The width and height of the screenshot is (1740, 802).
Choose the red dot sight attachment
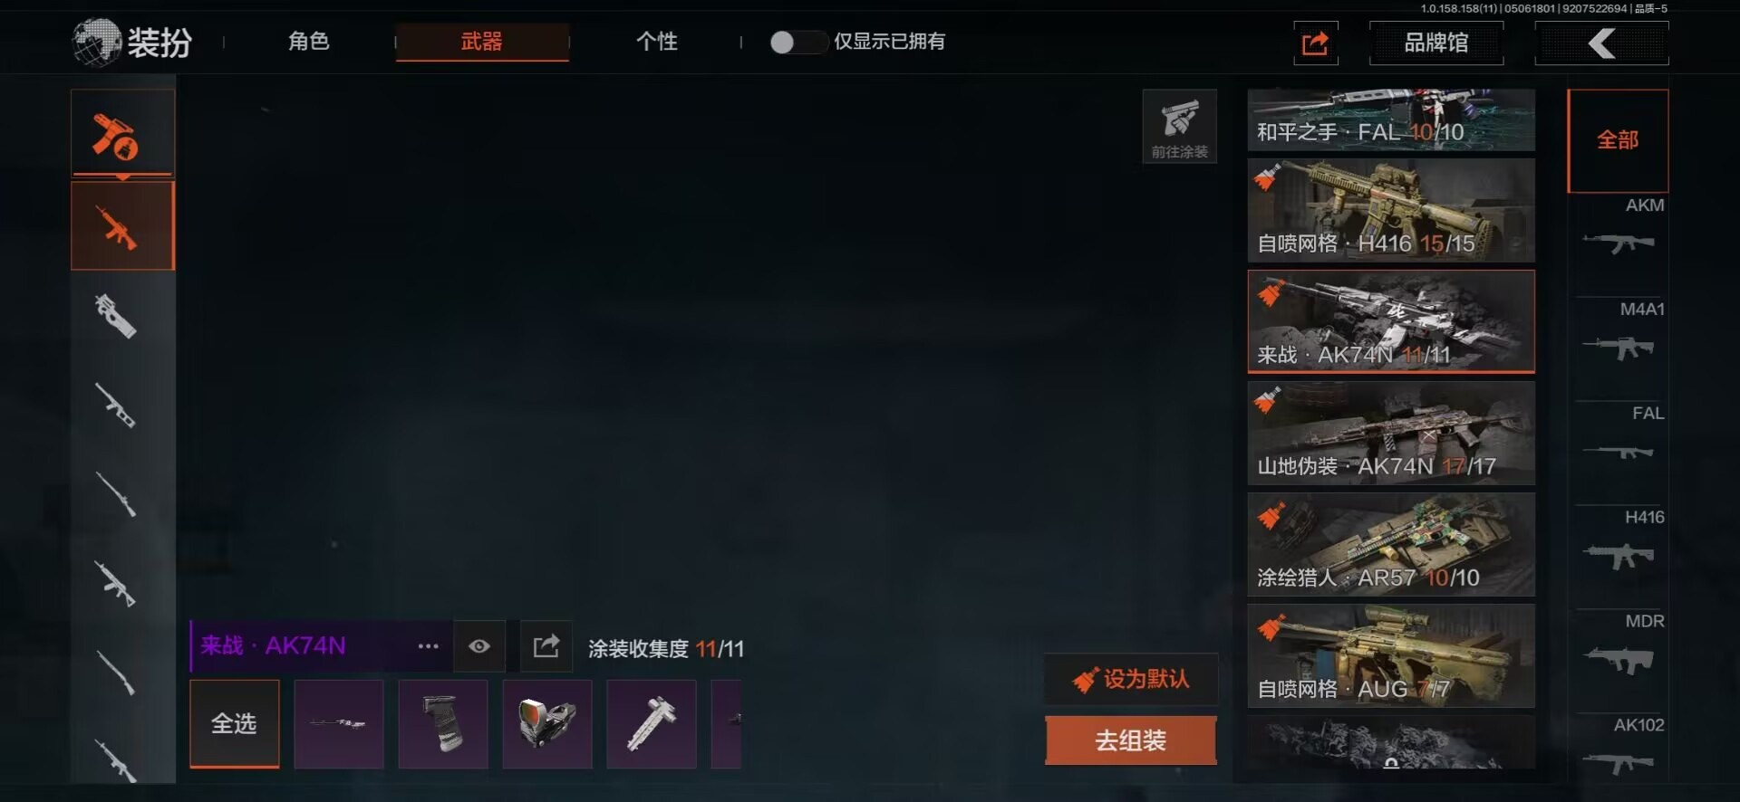(x=547, y=723)
